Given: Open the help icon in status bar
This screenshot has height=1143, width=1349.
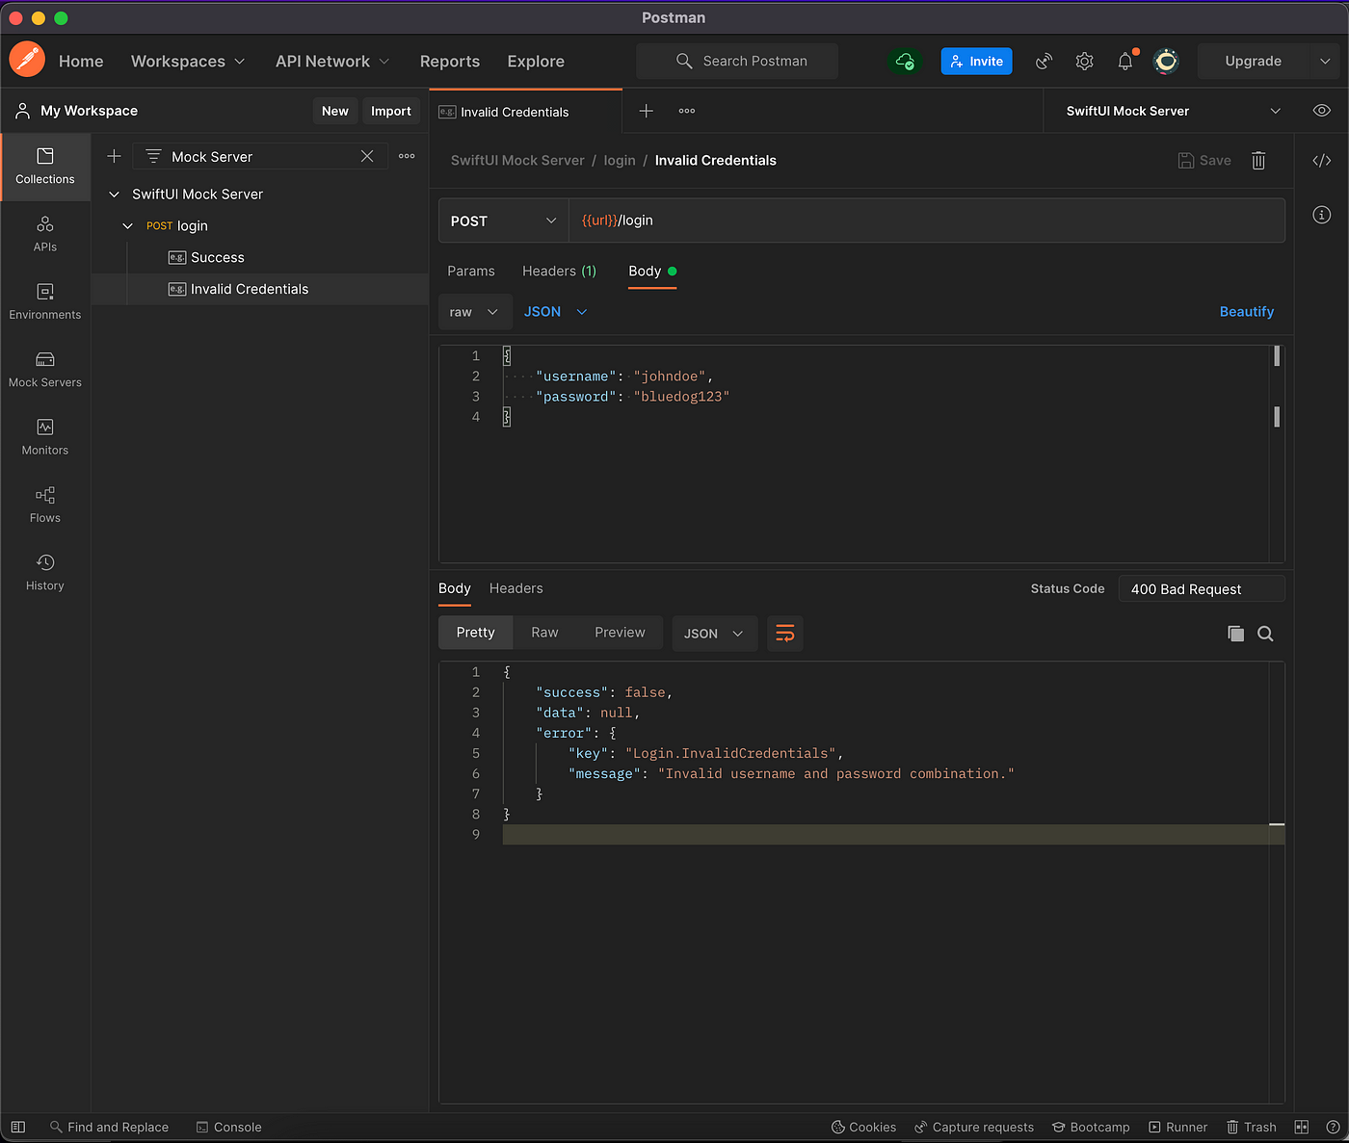Looking at the screenshot, I should point(1333,1127).
